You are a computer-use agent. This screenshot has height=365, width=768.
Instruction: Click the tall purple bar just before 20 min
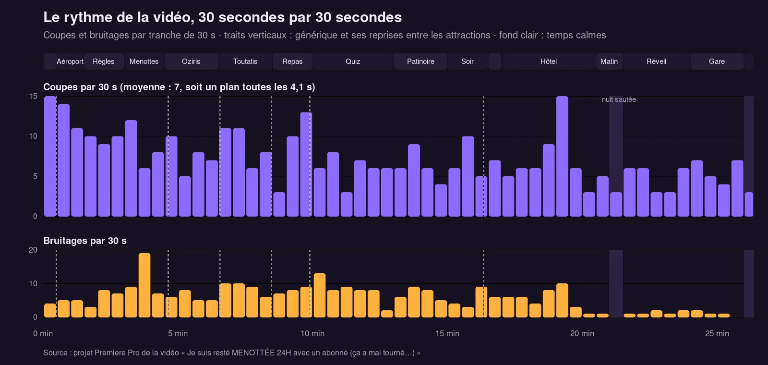pyautogui.click(x=562, y=156)
